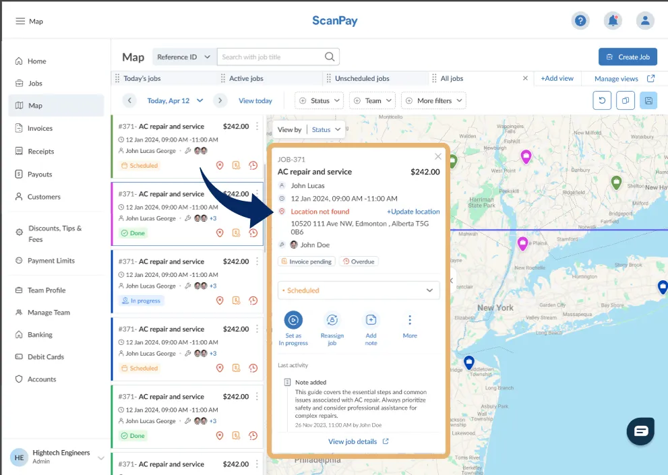Switch to Unscheduled jobs view tab

click(x=362, y=78)
